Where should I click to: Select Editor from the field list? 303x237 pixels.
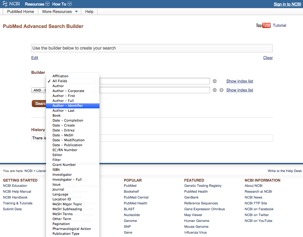[73, 155]
